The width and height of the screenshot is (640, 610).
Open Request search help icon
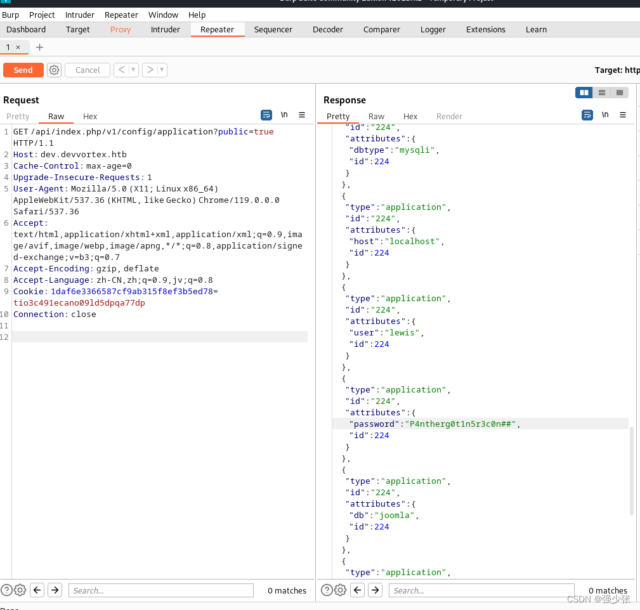(x=6, y=590)
